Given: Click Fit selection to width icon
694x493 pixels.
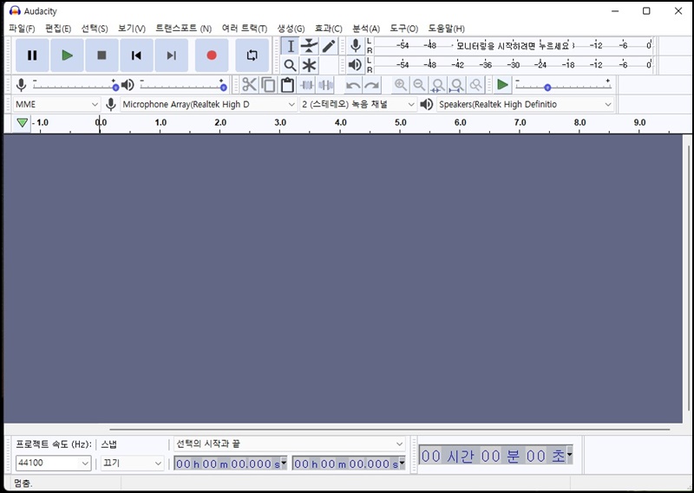Looking at the screenshot, I should (x=438, y=84).
